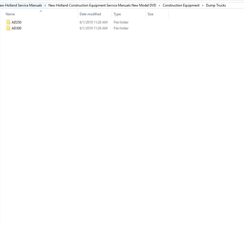Go to Holland Service Manuals breadcrumb
This screenshot has height=226, width=244.
[x=21, y=5]
